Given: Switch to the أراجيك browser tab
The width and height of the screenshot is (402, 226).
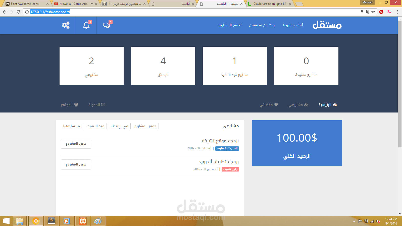Looking at the screenshot, I should tap(173, 4).
